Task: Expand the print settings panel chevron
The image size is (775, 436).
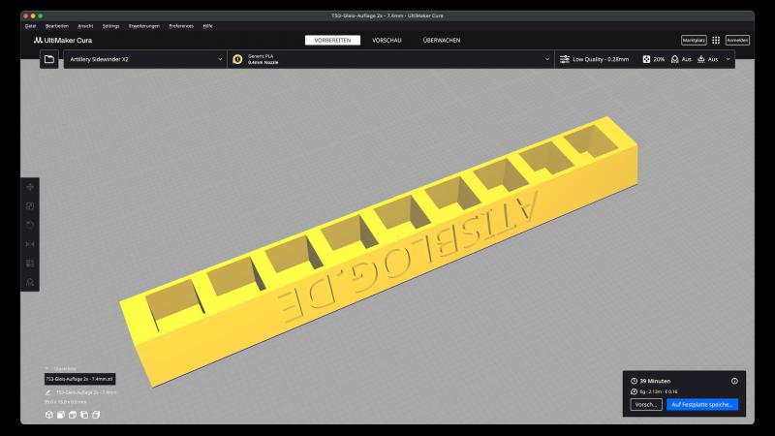Action: [x=728, y=59]
